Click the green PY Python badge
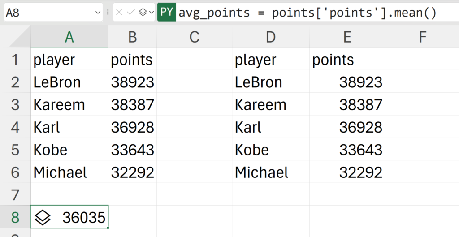Screen dimensions: 459x237 pos(167,13)
